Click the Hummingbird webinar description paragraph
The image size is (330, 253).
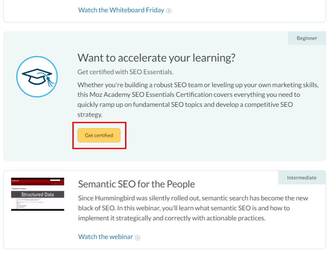pyautogui.click(x=193, y=208)
